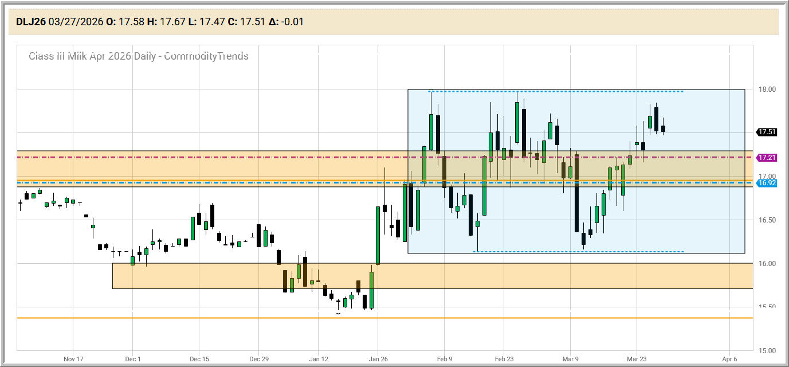Click the last candlestick on the chart
Image resolution: width=789 pixels, height=367 pixels.
663,128
